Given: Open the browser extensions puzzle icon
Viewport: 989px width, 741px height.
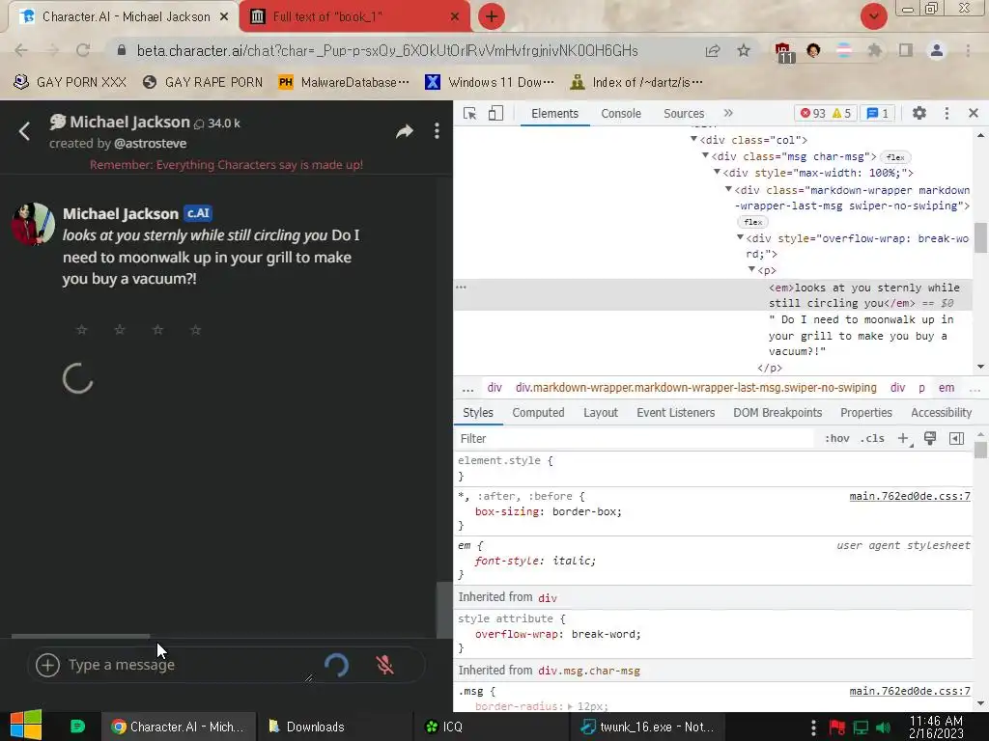Looking at the screenshot, I should click(x=874, y=50).
